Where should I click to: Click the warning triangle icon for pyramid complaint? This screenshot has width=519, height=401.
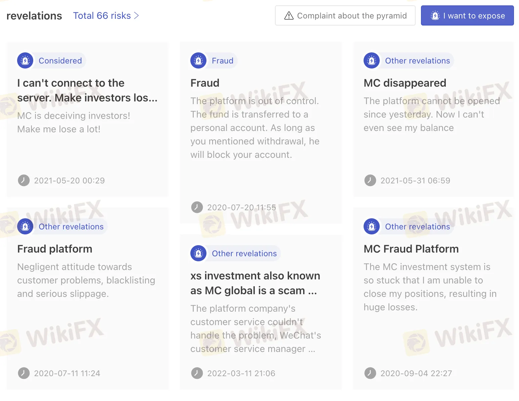pyautogui.click(x=289, y=16)
